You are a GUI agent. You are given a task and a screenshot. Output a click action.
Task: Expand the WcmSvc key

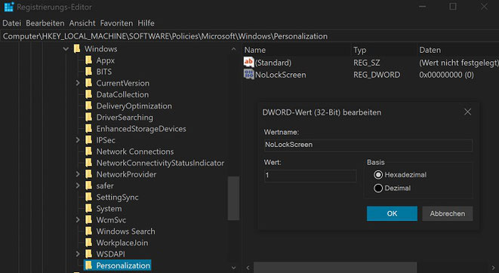pyautogui.click(x=78, y=219)
